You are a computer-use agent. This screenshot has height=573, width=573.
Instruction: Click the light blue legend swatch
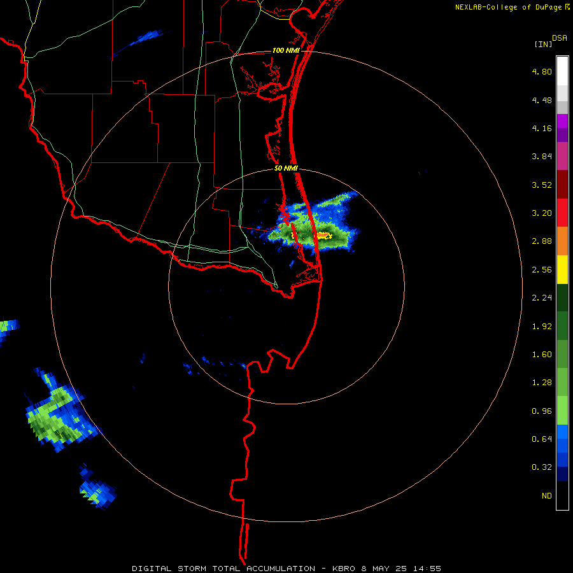[562, 432]
